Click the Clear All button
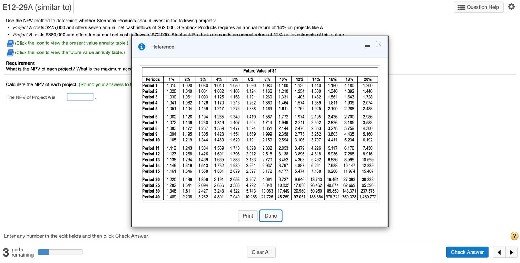The height and width of the screenshot is (263, 520). tap(261, 252)
